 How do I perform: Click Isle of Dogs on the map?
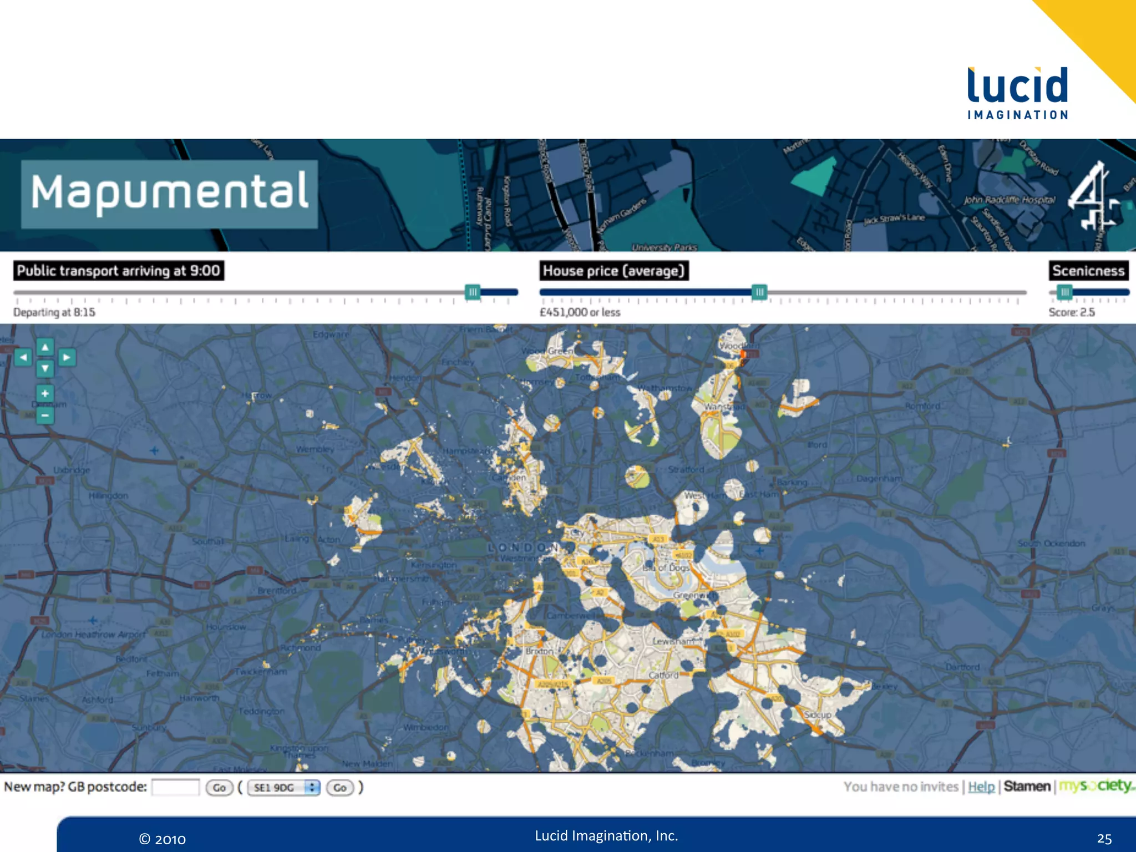666,567
